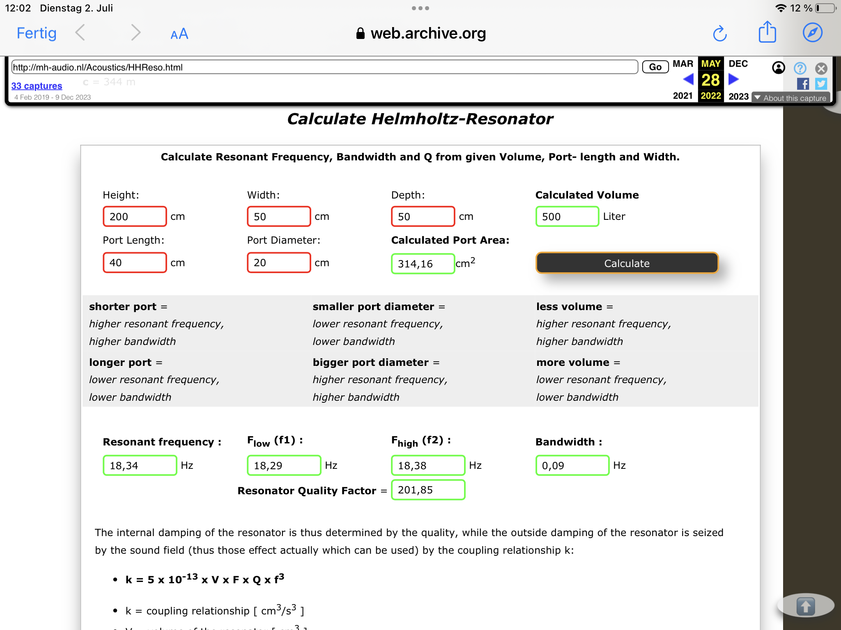Click the Wayback Go button

point(655,67)
